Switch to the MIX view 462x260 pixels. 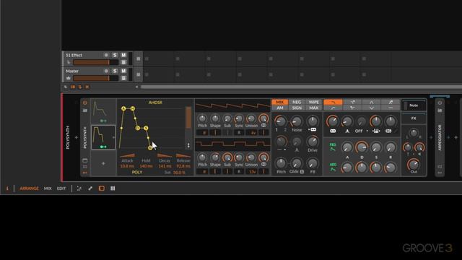tap(48, 188)
